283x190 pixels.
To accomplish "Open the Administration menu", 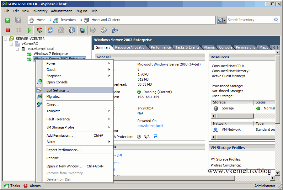I will point(61,11).
